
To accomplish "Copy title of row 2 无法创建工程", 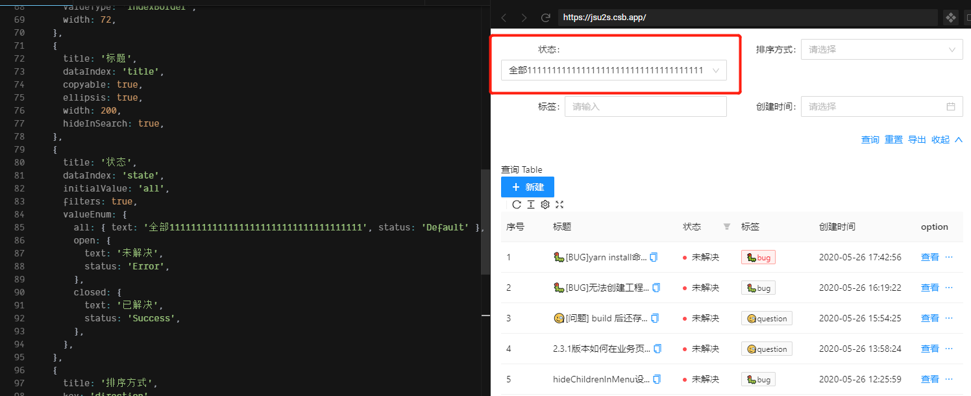I will (657, 288).
